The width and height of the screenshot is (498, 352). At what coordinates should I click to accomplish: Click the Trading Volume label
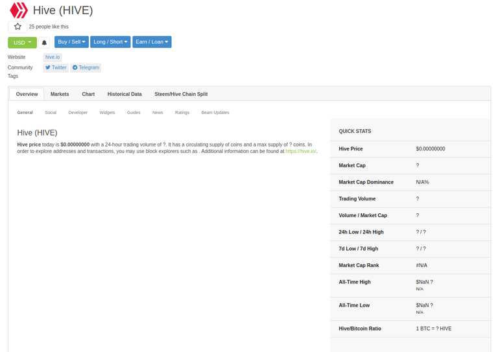tap(357, 199)
